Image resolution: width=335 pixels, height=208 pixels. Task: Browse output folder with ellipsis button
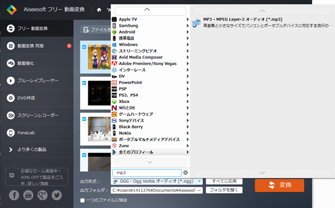(199, 190)
